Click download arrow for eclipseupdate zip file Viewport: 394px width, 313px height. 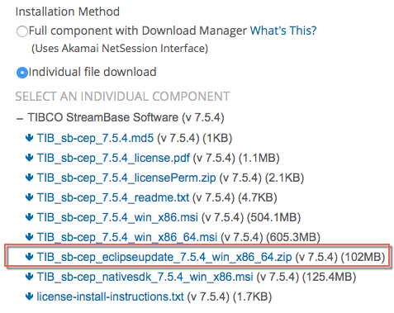[x=29, y=257]
